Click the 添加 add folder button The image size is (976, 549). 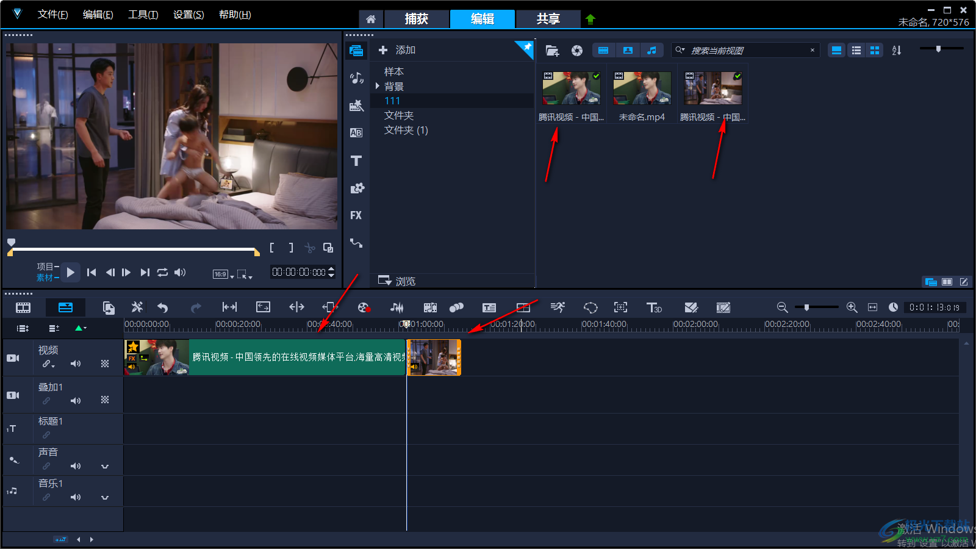pyautogui.click(x=397, y=50)
